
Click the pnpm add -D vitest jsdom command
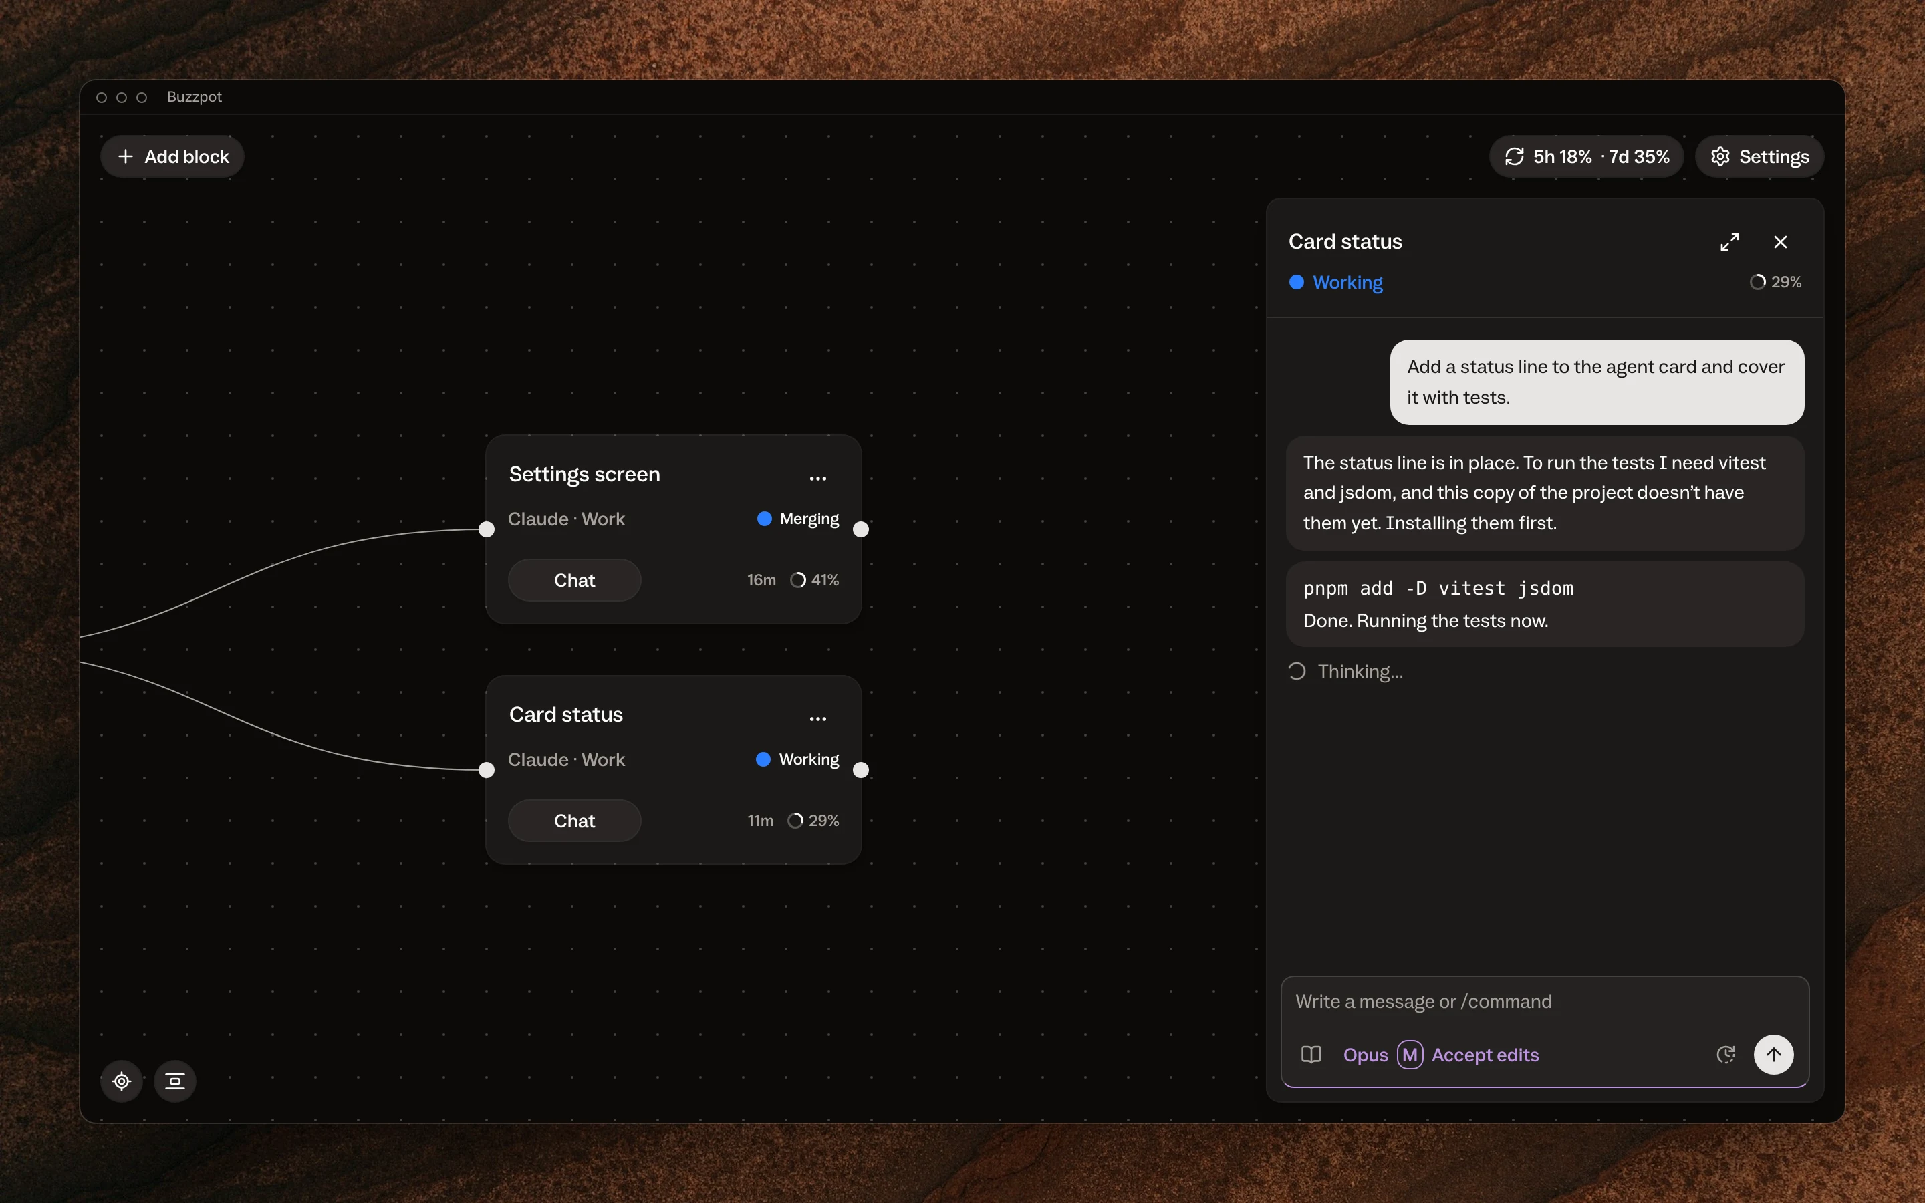[1438, 588]
